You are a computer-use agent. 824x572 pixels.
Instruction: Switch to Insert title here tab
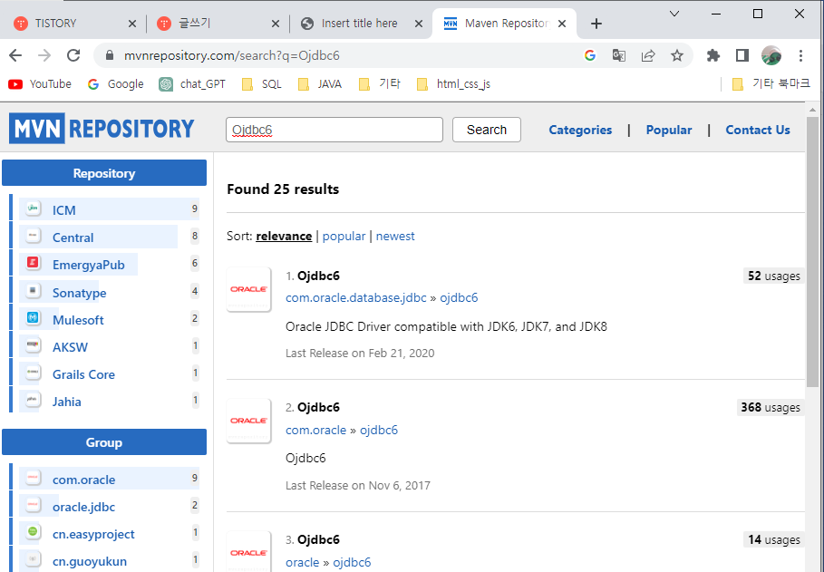(x=360, y=24)
